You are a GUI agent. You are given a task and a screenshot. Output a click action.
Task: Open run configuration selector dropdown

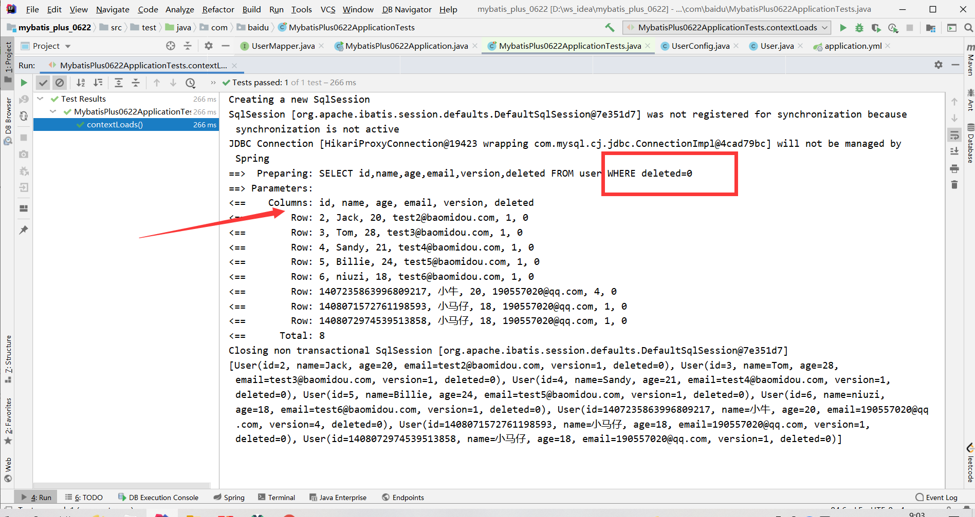coord(727,28)
